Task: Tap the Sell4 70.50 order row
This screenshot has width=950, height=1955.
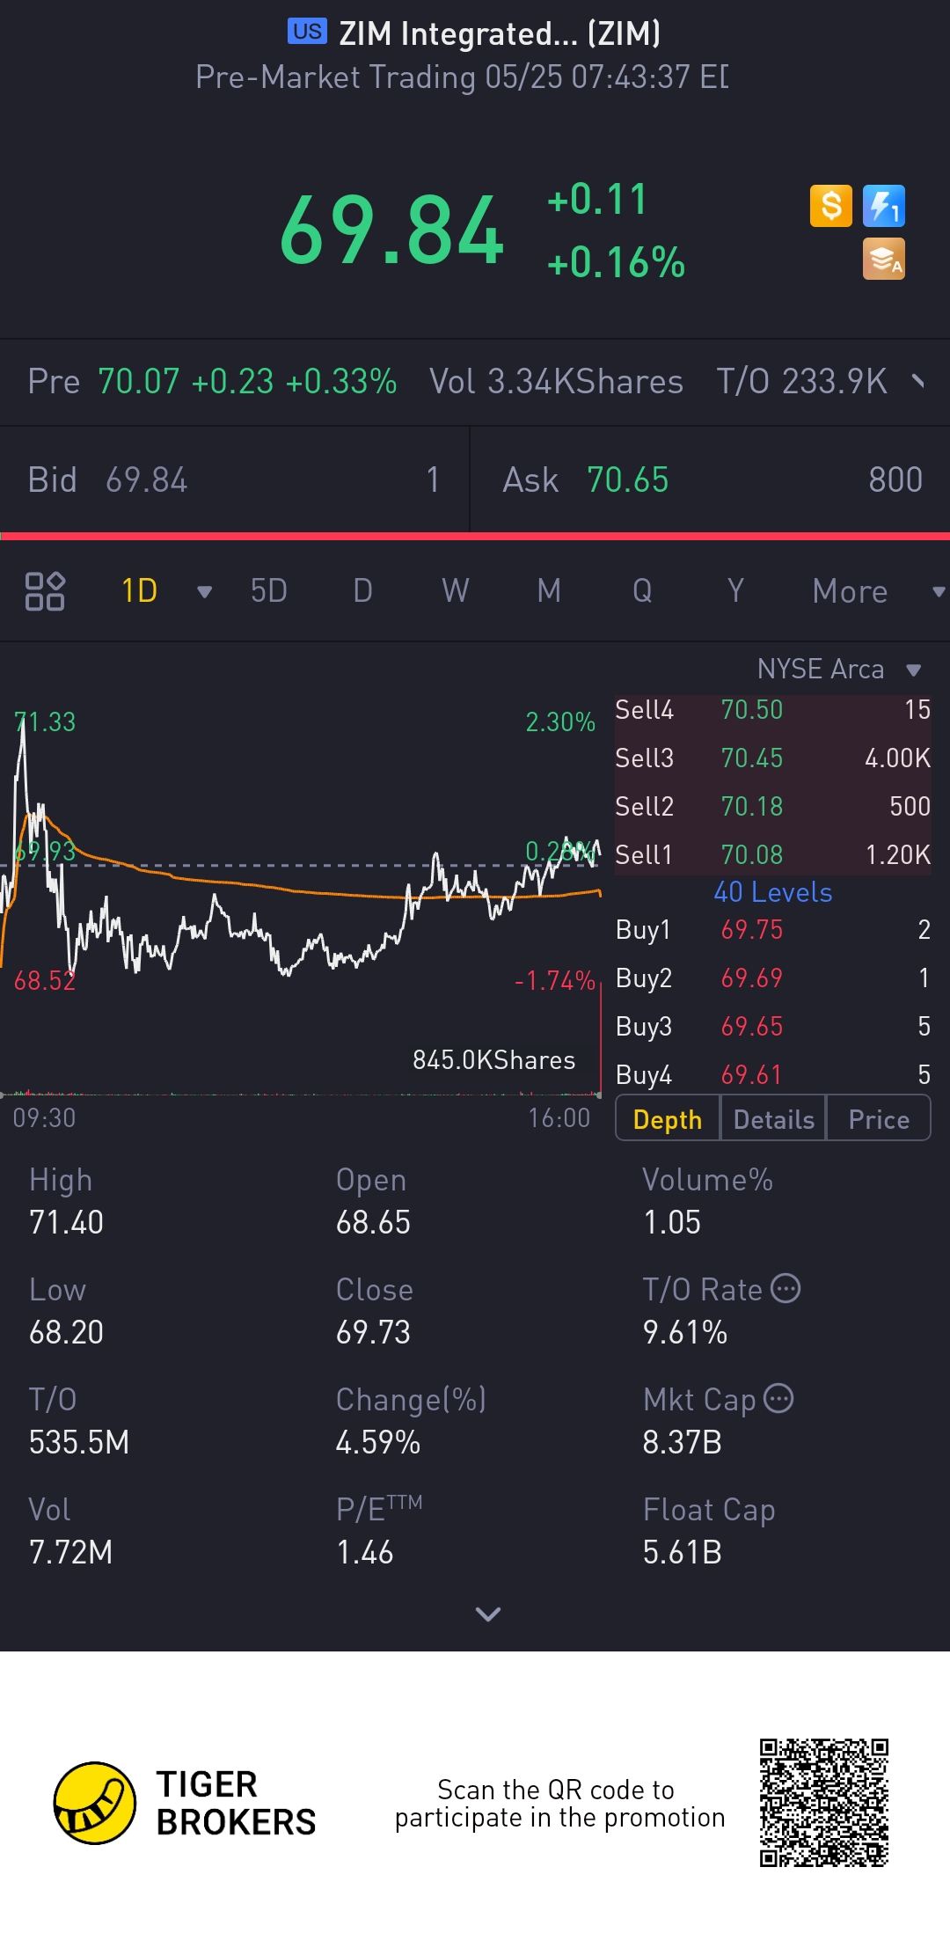Action: tap(772, 710)
